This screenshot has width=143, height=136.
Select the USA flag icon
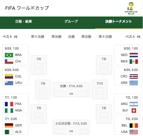[x=134, y=132]
